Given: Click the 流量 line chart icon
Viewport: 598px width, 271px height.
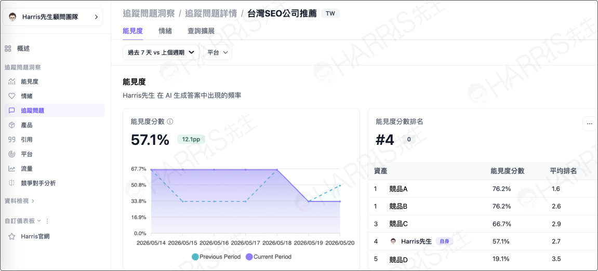Looking at the screenshot, I should (12, 169).
